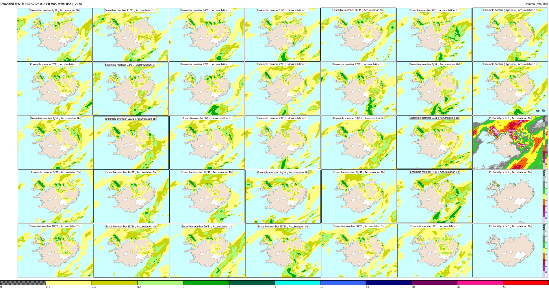The image size is (549, 289).
Task: Select the Probability X > 2 map panel
Action: 510,197
